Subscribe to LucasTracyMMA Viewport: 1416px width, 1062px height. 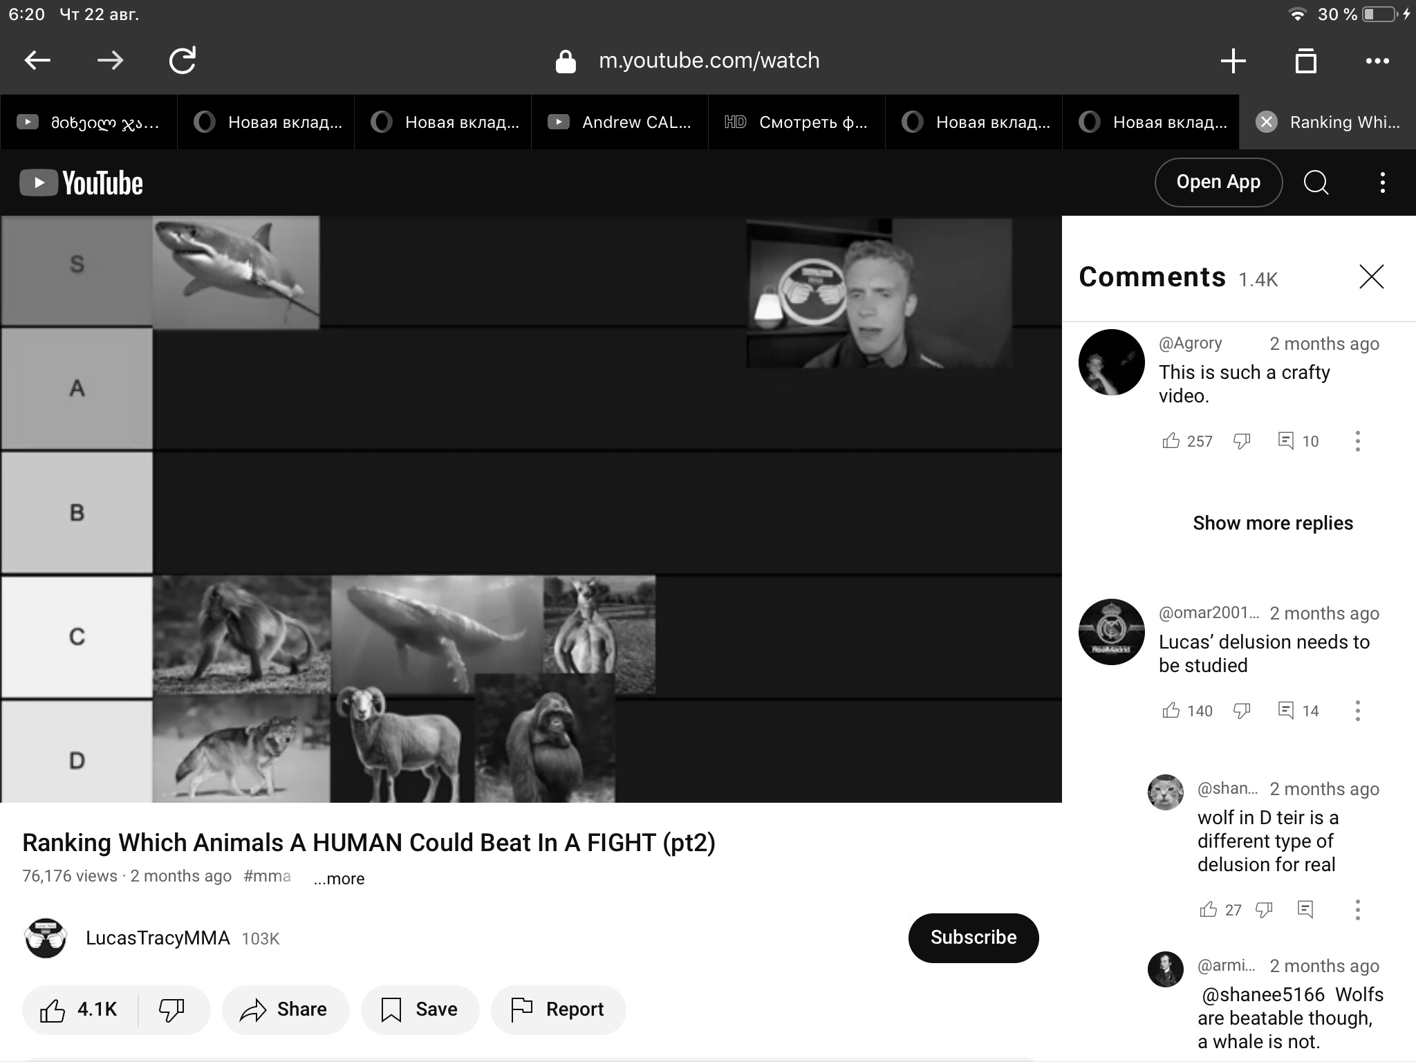pos(973,938)
